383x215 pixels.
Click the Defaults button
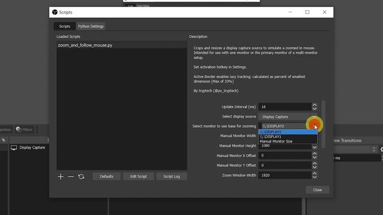click(107, 176)
